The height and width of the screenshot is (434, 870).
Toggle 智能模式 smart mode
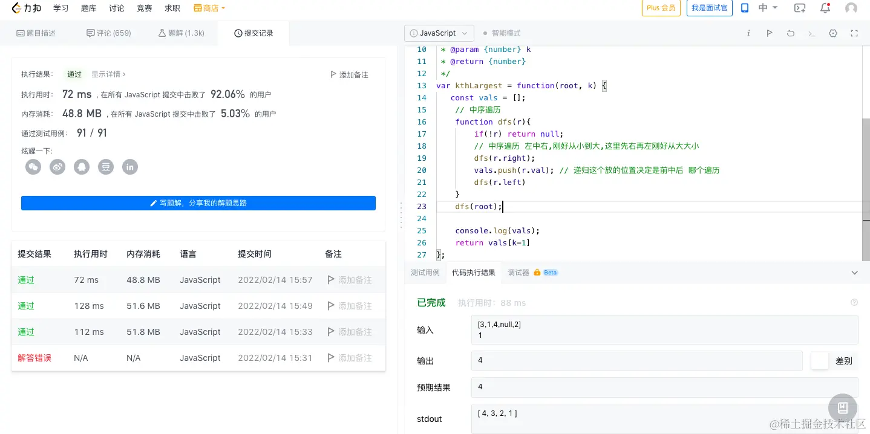point(502,33)
